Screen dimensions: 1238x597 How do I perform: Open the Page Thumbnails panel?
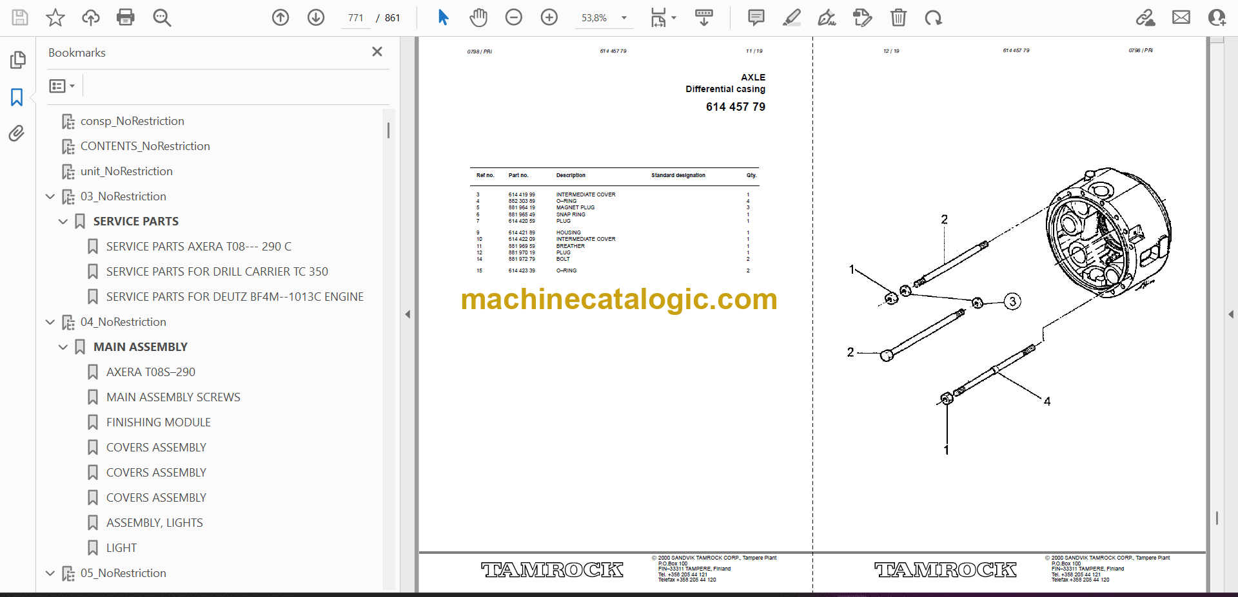click(x=17, y=60)
